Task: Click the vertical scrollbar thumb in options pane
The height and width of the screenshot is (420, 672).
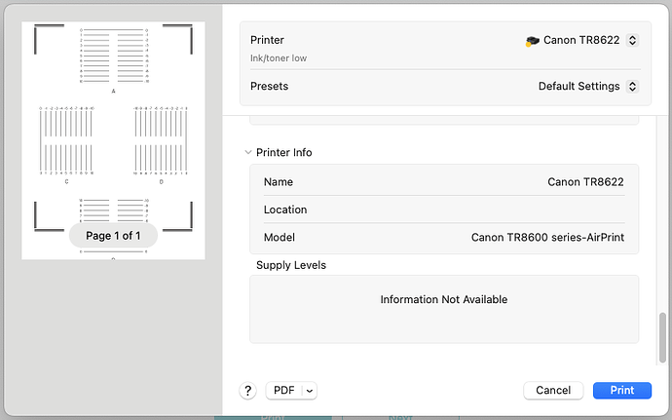Action: [x=662, y=337]
